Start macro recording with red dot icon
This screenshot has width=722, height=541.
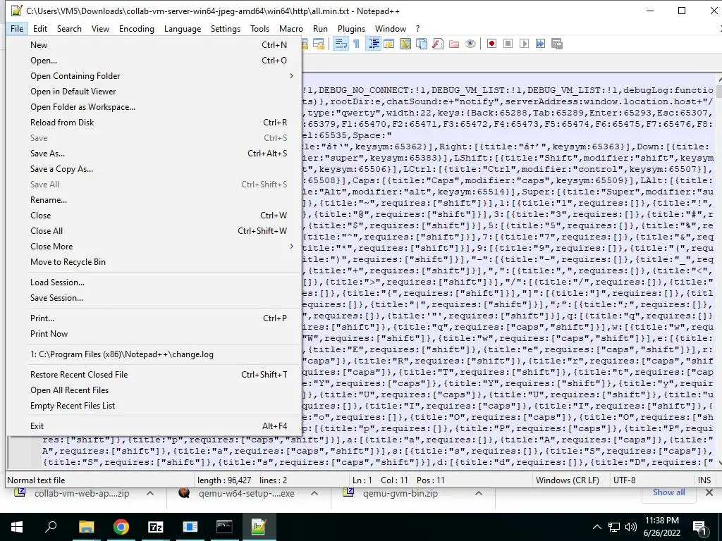(x=491, y=44)
